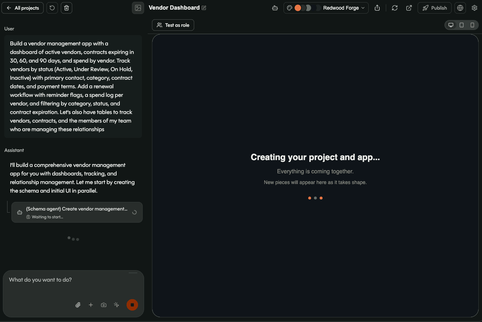Edit the Vendor Dashboard title with pencil icon

coord(204,8)
